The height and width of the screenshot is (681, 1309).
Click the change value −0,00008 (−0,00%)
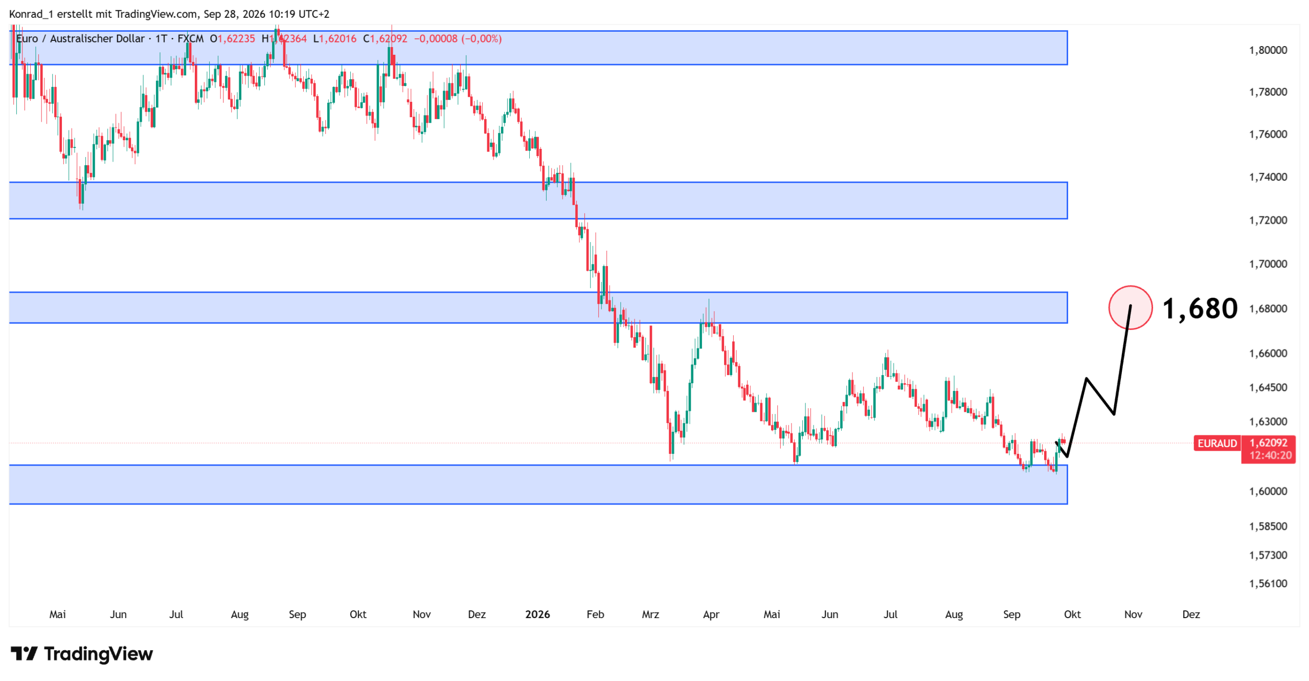tap(458, 39)
